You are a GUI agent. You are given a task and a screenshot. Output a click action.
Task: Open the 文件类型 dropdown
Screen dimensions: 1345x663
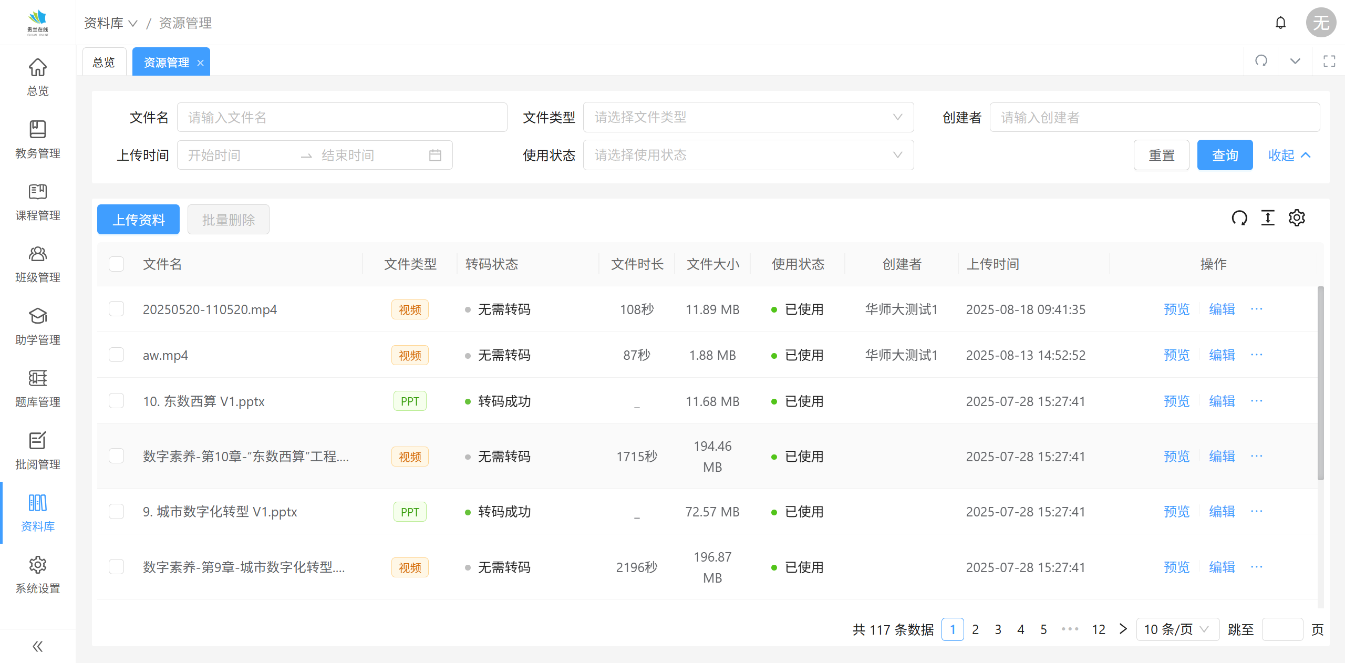pyautogui.click(x=748, y=117)
